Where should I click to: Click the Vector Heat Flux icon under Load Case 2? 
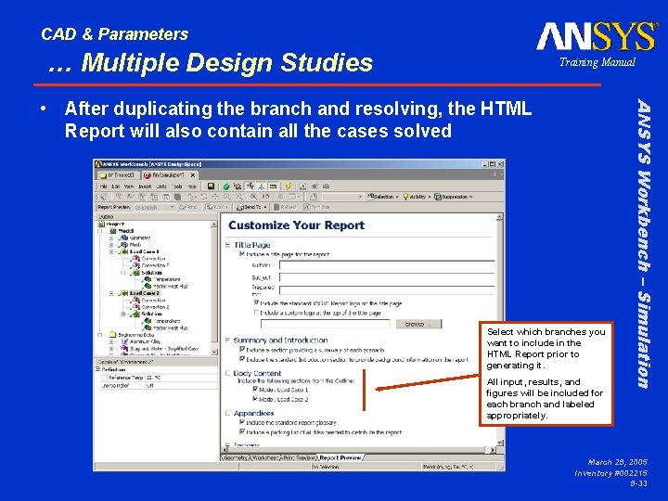[148, 328]
